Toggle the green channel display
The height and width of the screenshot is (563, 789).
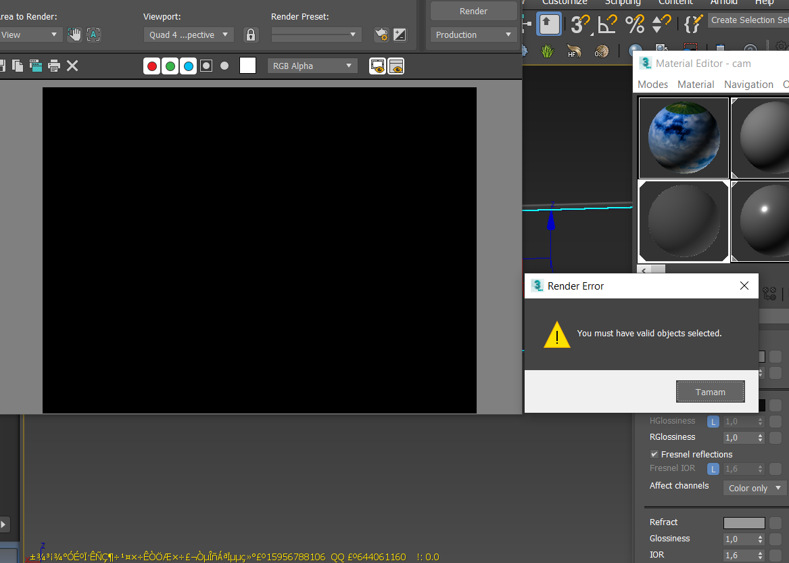[170, 66]
